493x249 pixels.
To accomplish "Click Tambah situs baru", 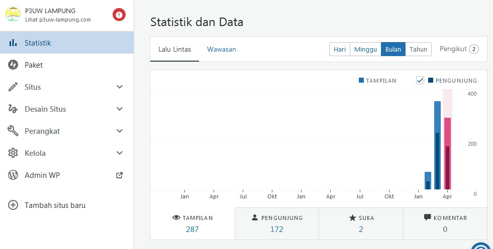I will 55,205.
